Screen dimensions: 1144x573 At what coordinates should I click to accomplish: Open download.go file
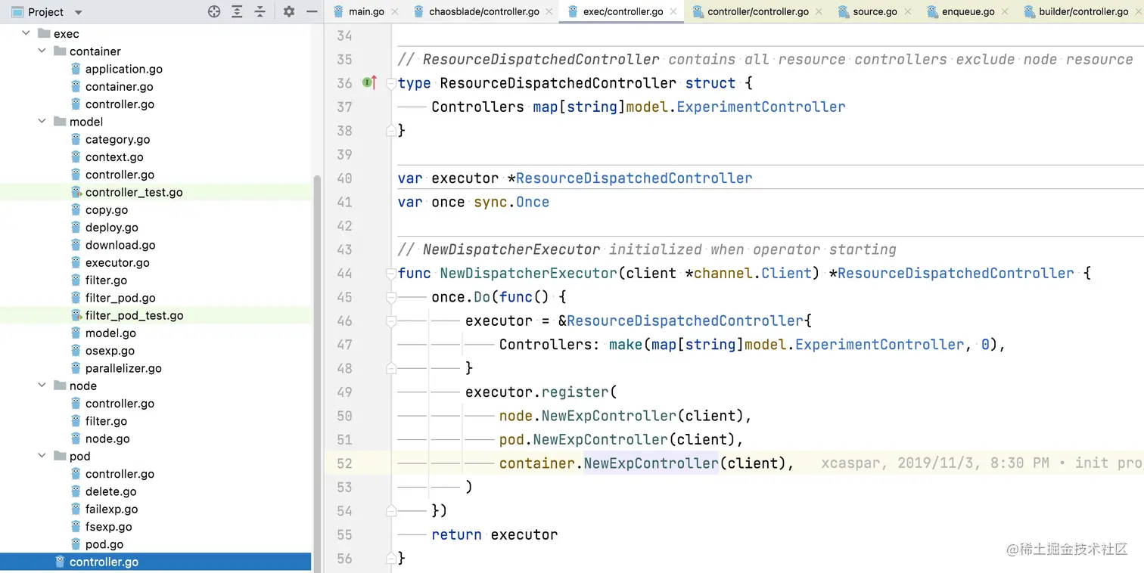click(x=120, y=245)
